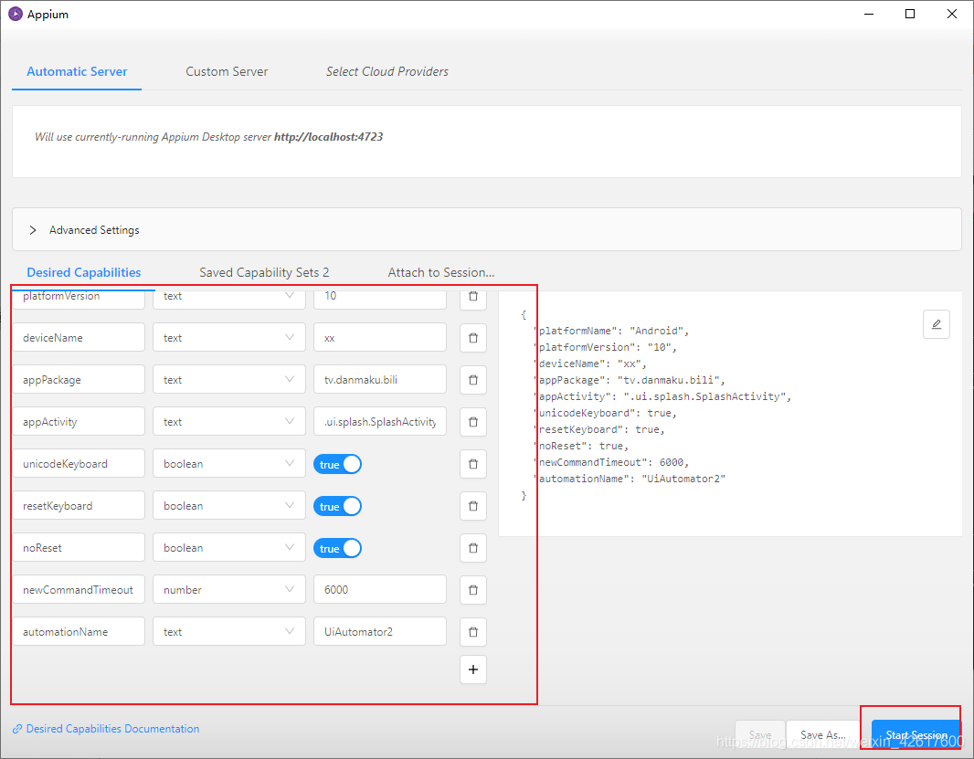Turn off the noReset switch
Image resolution: width=974 pixels, height=759 pixels.
point(337,548)
